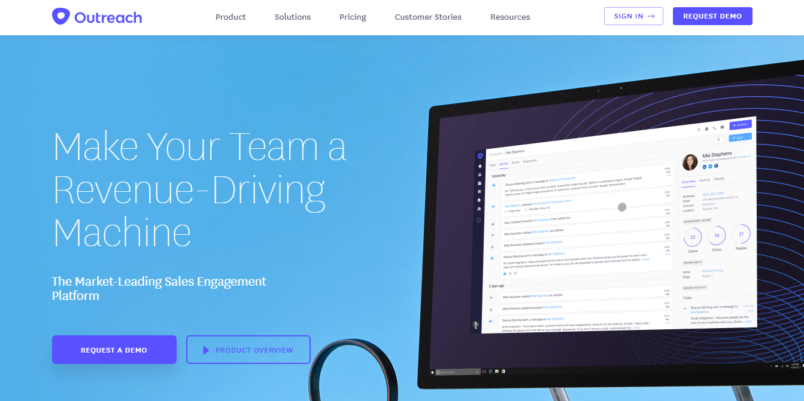Open Microsoft Edge from the monitor taskbar
Image resolution: width=804 pixels, height=401 pixels.
coord(490,372)
